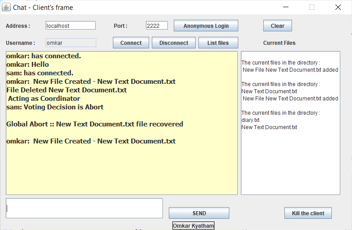
Task: Focus the Address input field
Action: (x=71, y=26)
